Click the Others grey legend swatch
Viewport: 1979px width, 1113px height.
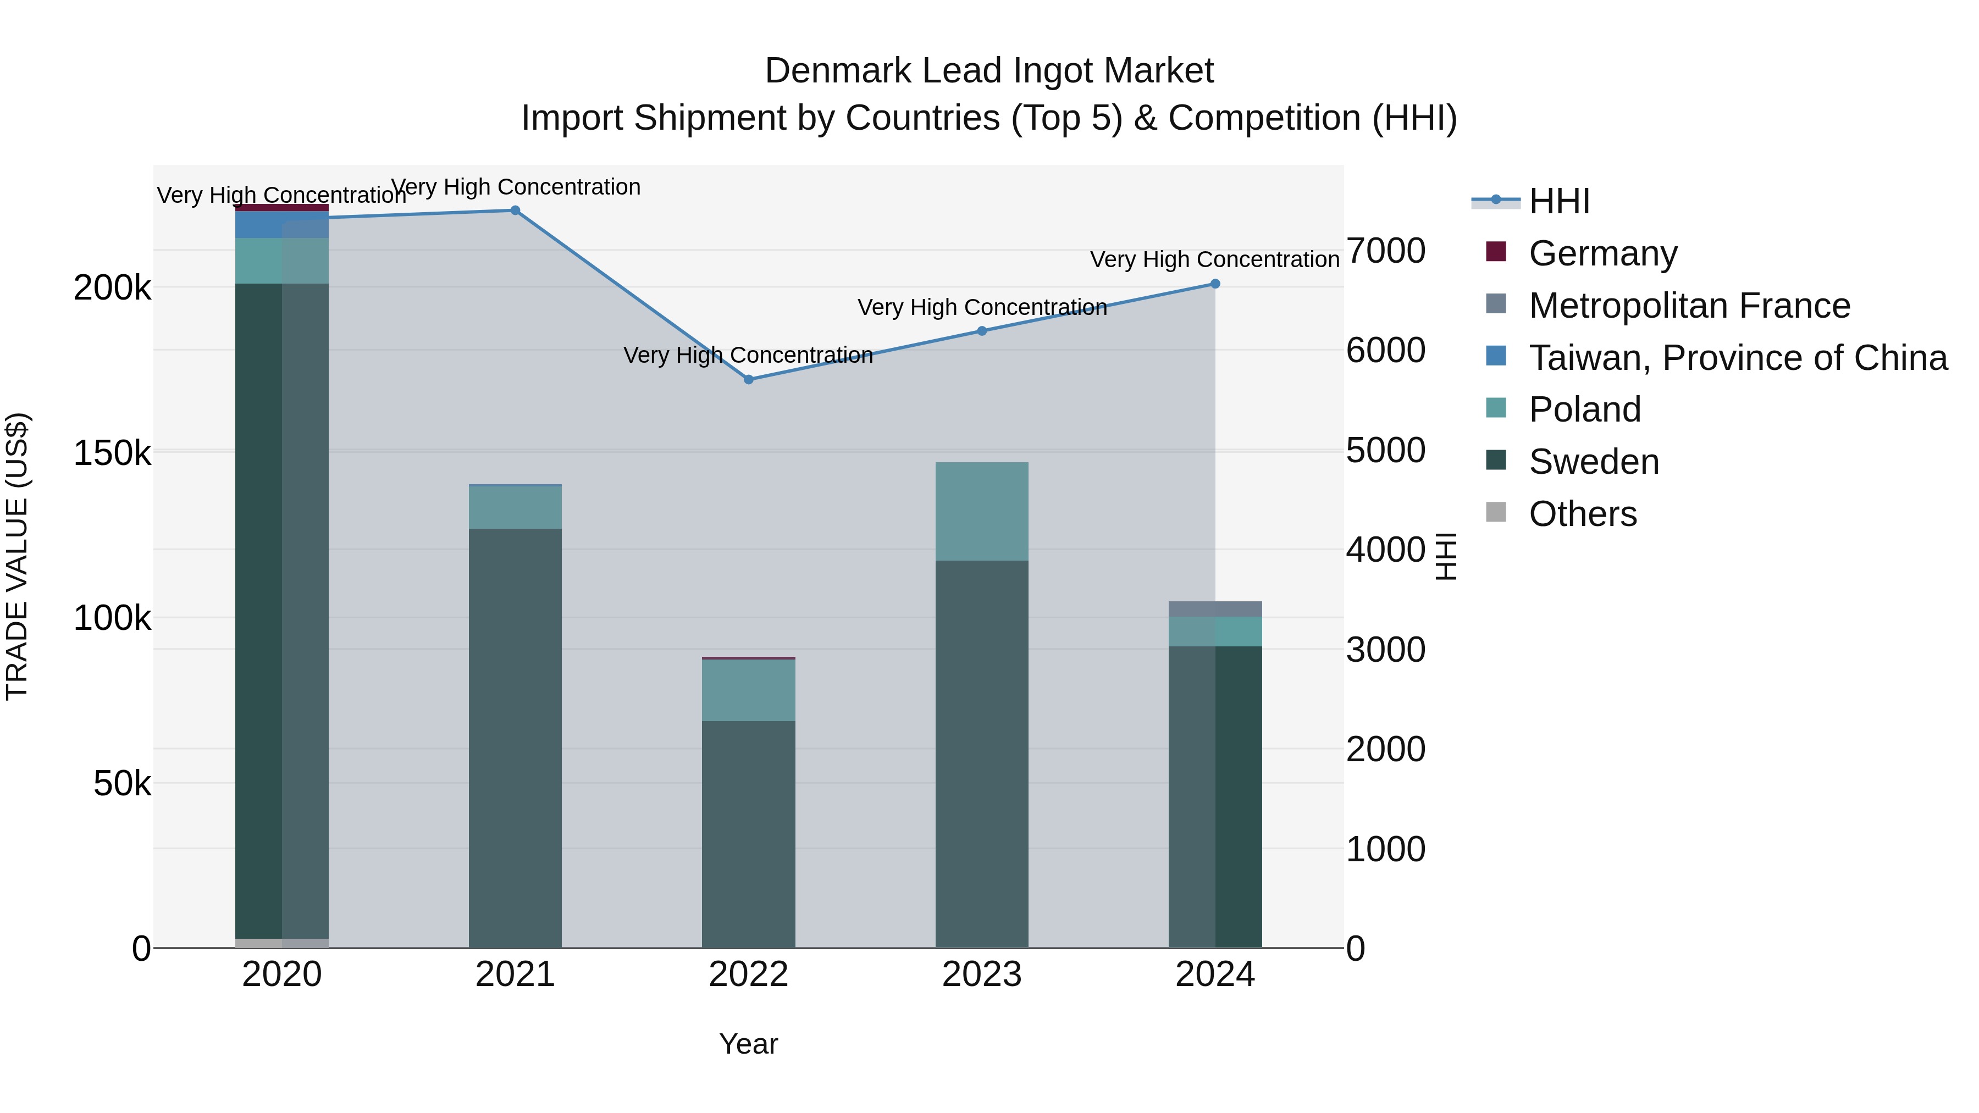pos(1496,512)
